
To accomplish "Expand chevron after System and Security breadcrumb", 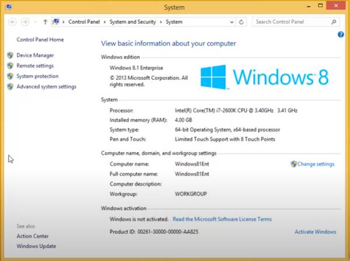I will [161, 22].
